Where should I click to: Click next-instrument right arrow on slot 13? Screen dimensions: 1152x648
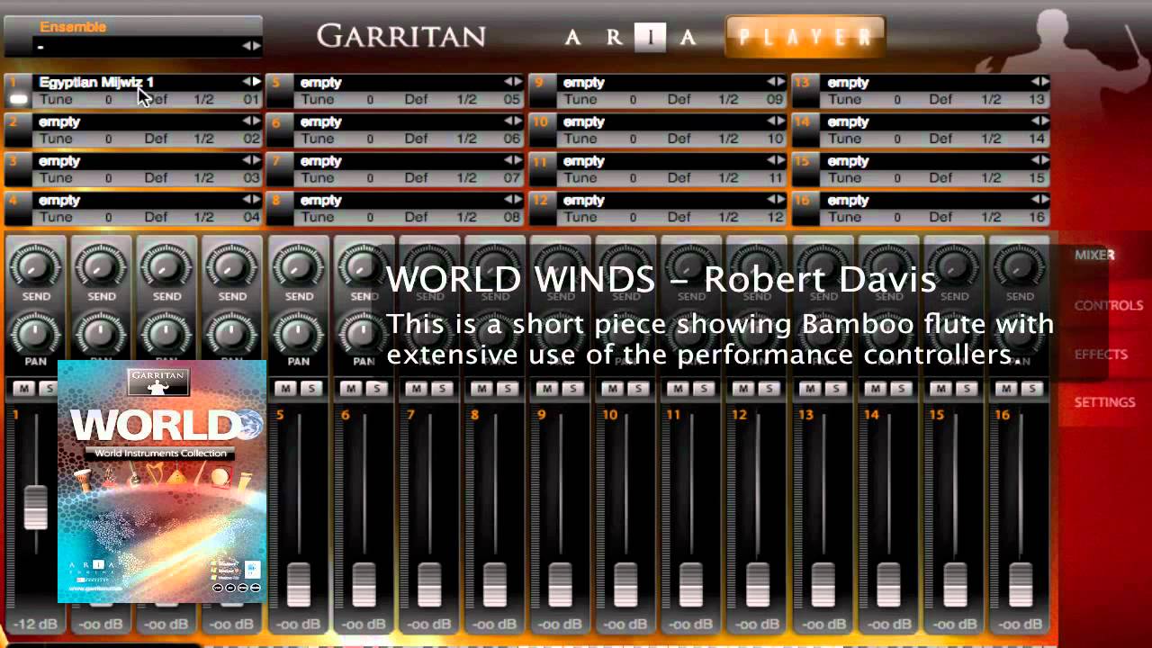1044,82
